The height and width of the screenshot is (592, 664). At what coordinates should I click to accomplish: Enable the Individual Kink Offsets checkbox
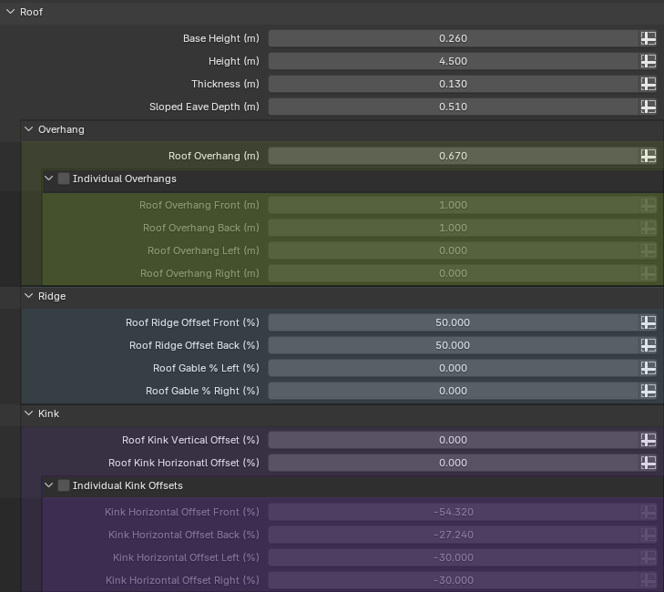point(64,485)
